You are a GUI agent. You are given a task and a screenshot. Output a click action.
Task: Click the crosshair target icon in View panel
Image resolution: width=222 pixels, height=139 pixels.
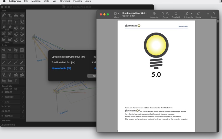[x=22, y=16]
